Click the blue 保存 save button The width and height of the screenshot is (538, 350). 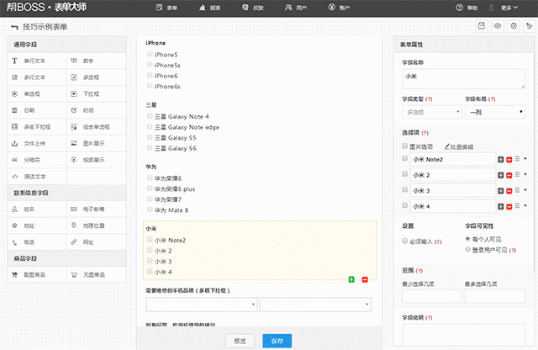[277, 341]
